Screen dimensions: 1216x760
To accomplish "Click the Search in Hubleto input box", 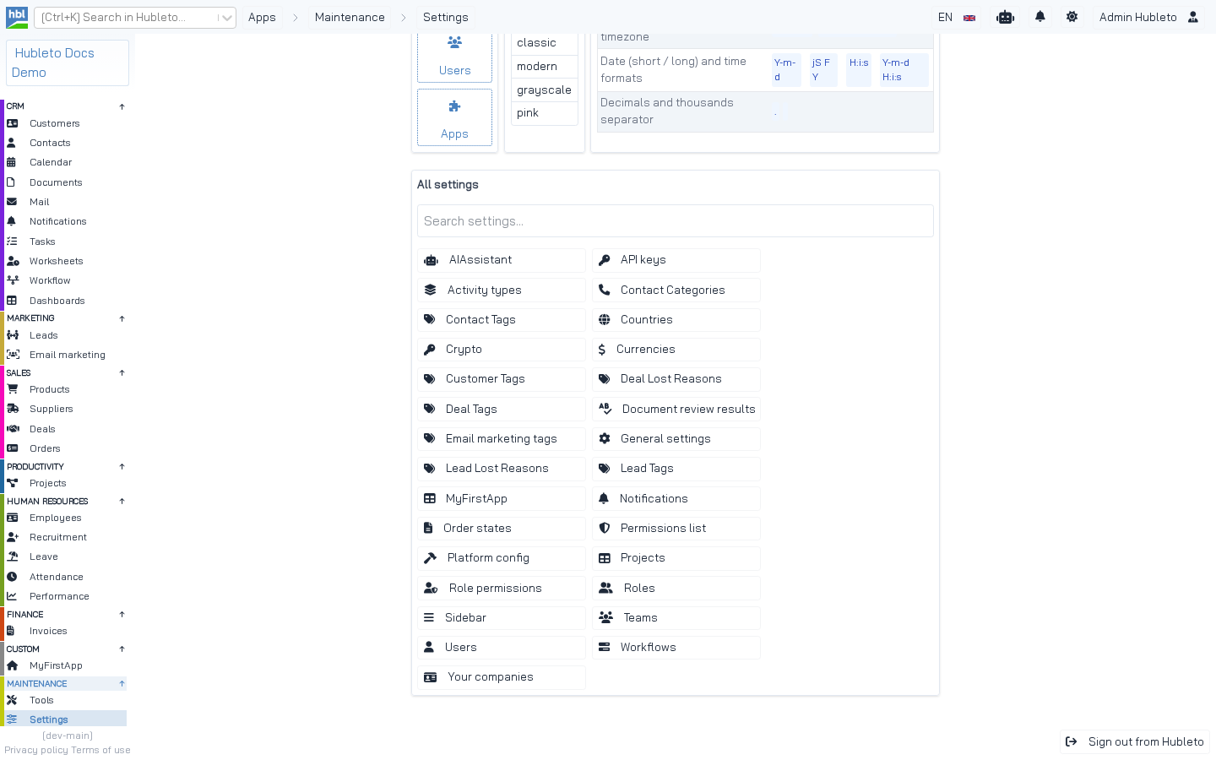I will (127, 18).
